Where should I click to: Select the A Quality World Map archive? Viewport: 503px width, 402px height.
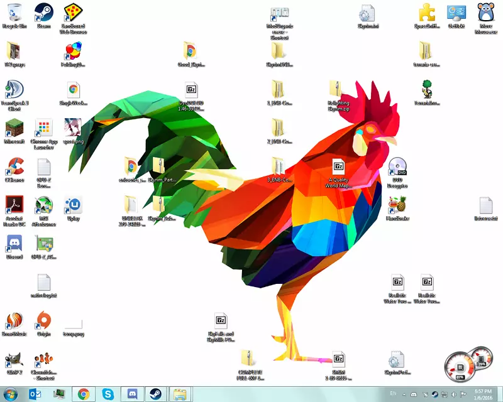pyautogui.click(x=340, y=167)
